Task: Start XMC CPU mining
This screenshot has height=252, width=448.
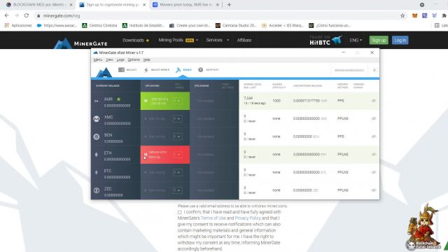Action: tap(155, 119)
